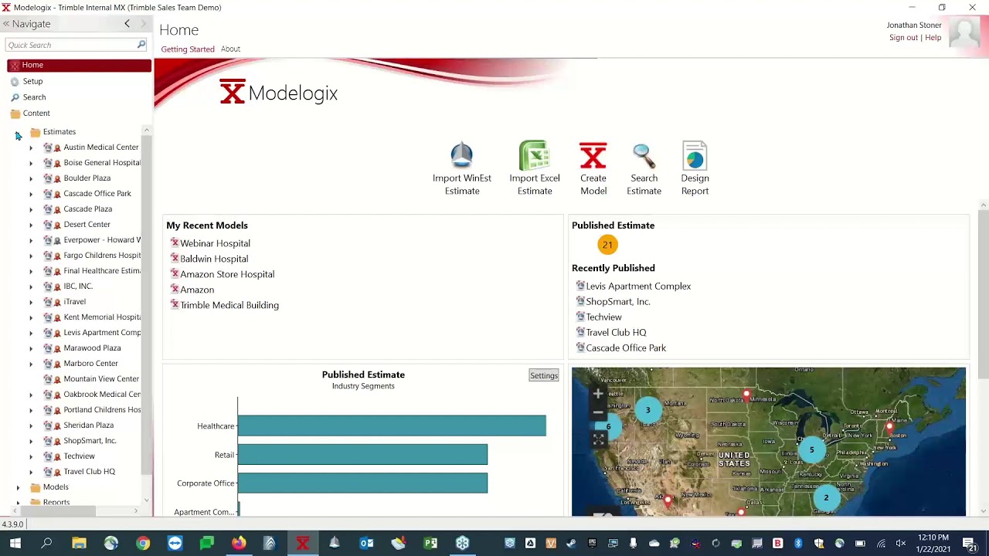Open Google Chrome from the taskbar
This screenshot has height=556, width=989.
pos(143,544)
